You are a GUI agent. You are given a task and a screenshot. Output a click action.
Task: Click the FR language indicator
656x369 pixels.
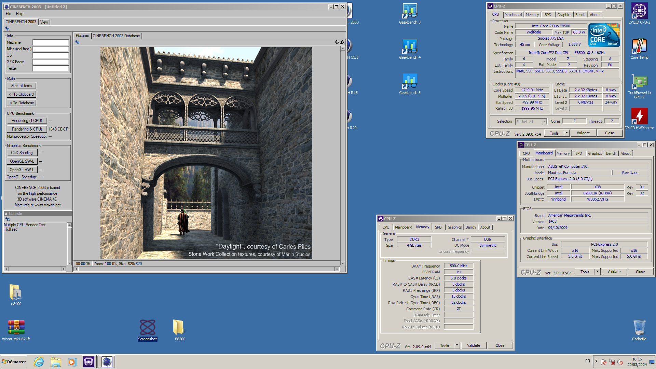[587, 361]
